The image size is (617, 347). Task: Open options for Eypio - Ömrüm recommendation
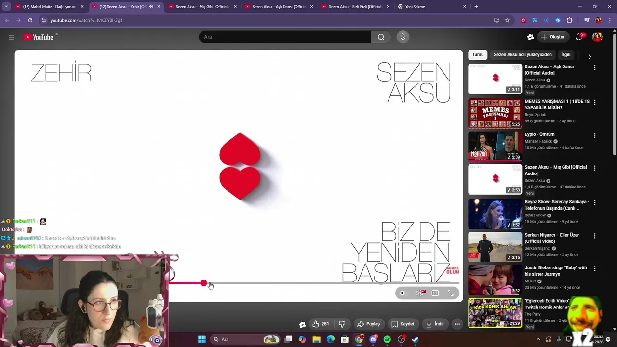pyautogui.click(x=595, y=135)
